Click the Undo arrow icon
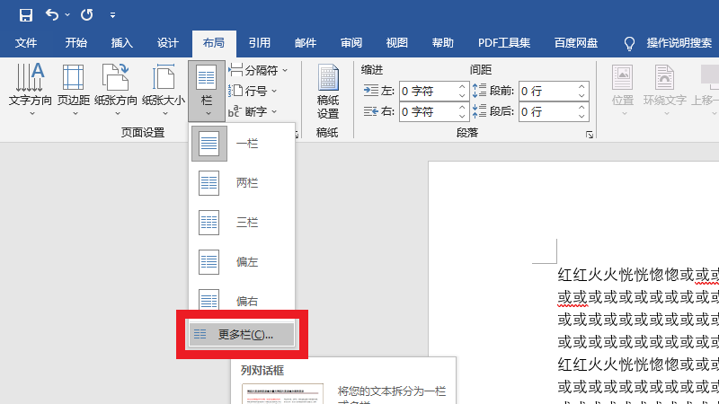 click(x=52, y=15)
